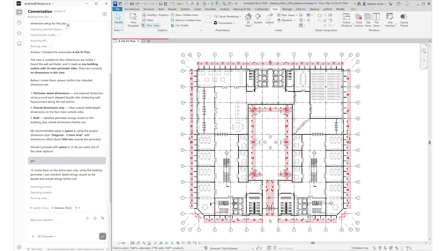The width and height of the screenshot is (446, 251).
Task: Toggle the Thin Lines display mode
Action: [151, 25]
